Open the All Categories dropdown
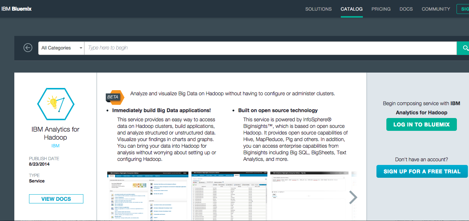Image resolution: width=469 pixels, height=221 pixels. pos(61,48)
